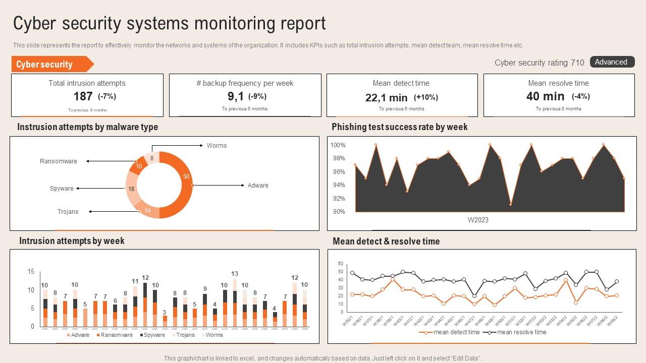Screen dimensions: 646x363
Task: Open the Mean resolve time card
Action: (x=559, y=95)
